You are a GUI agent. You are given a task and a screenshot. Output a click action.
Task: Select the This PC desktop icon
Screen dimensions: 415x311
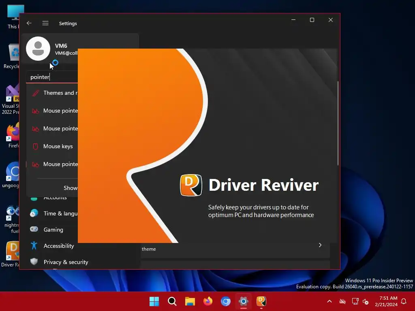coord(13,17)
